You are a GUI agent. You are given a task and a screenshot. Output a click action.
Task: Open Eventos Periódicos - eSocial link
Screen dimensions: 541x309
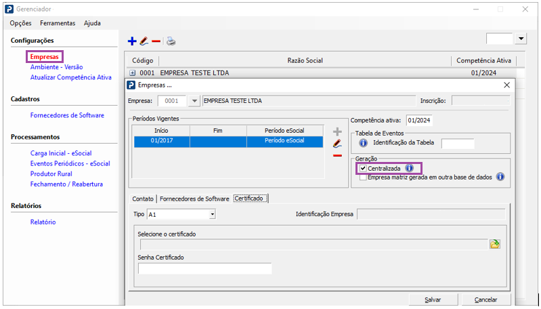coord(70,164)
